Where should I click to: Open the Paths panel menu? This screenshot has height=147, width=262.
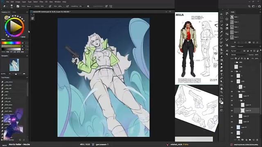point(260,12)
